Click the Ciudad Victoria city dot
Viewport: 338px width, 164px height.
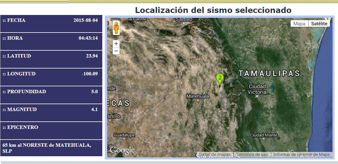pos(257,96)
